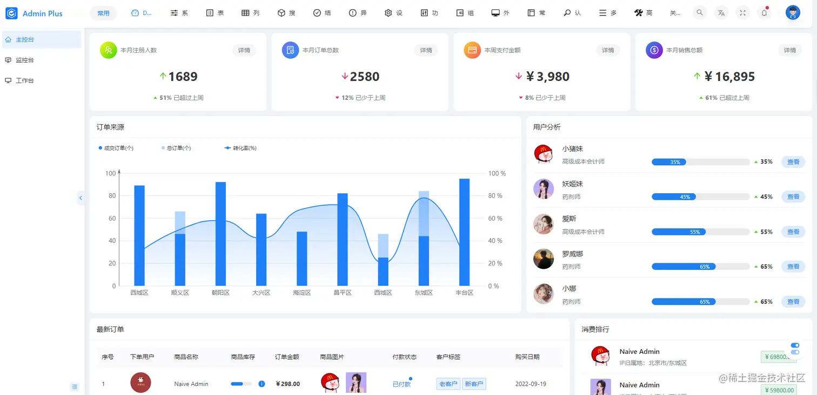The height and width of the screenshot is (395, 817).
Task: Click the stock progress bar in order row 1
Action: click(x=241, y=384)
